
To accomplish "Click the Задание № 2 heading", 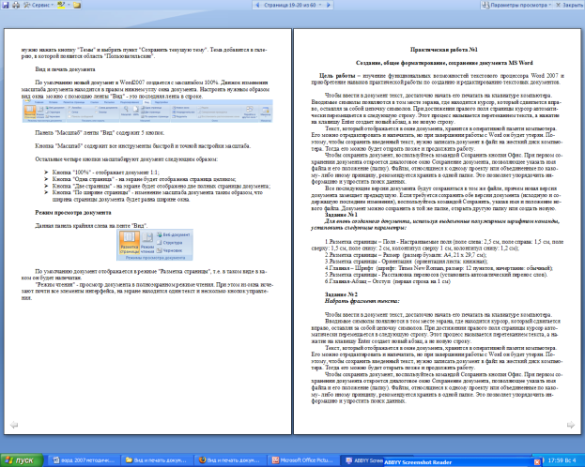I will click(341, 294).
